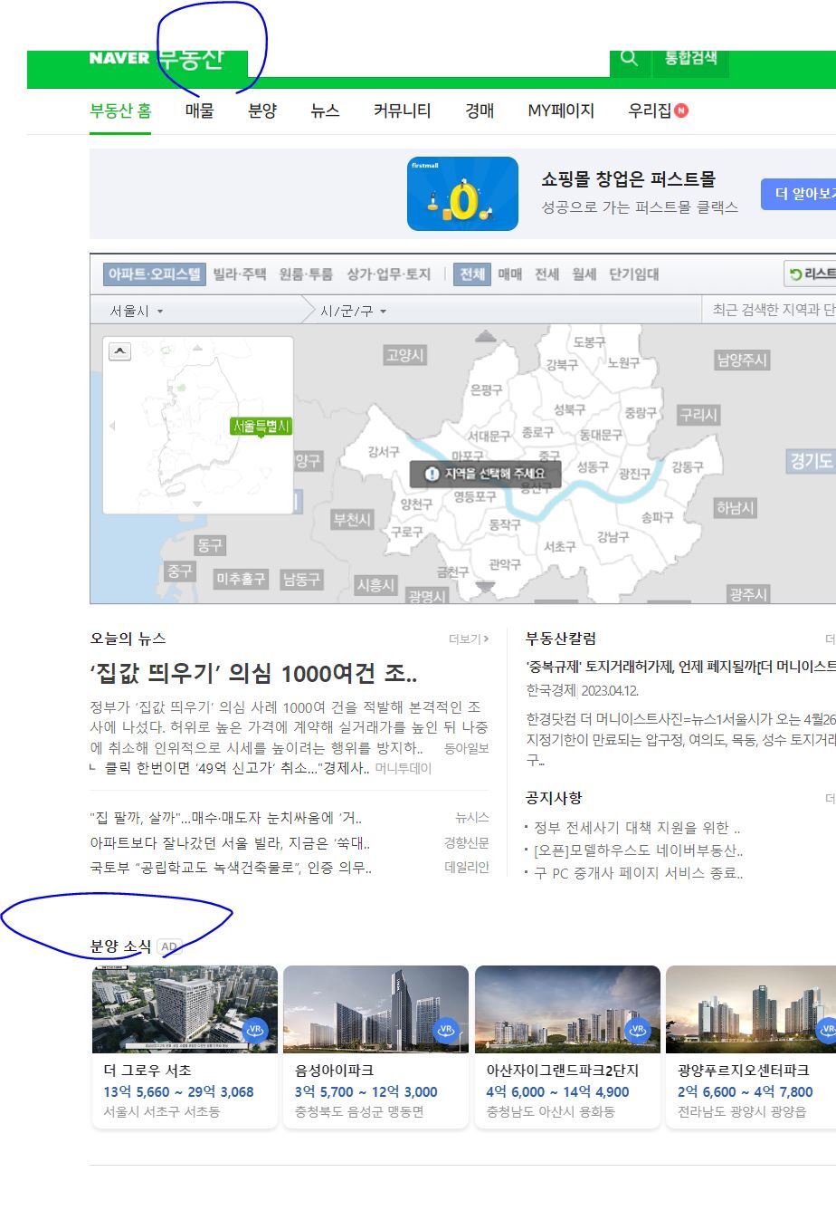
Task: Click the 구리시 map label
Action: [x=699, y=414]
